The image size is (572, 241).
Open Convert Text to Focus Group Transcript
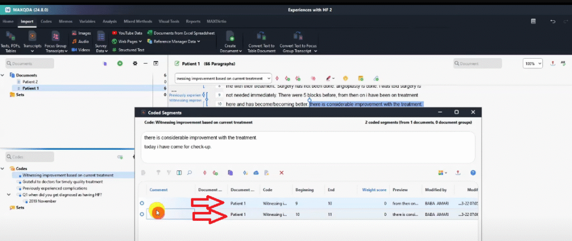pyautogui.click(x=298, y=41)
